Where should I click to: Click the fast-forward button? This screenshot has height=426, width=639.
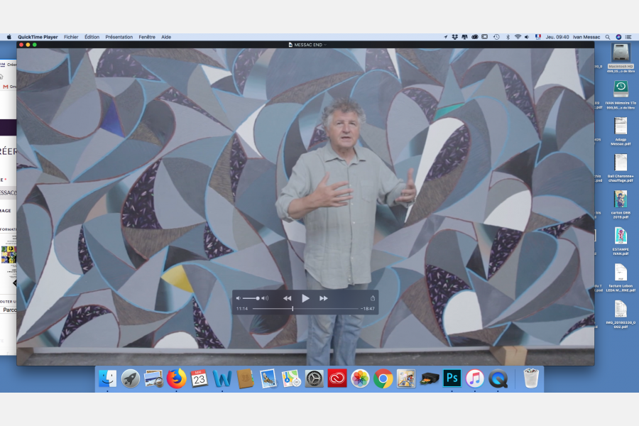(324, 298)
